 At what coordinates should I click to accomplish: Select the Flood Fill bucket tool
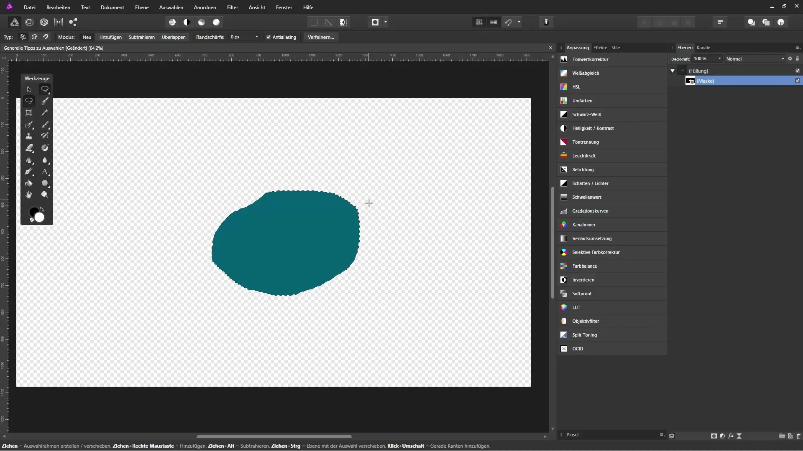[x=29, y=183]
